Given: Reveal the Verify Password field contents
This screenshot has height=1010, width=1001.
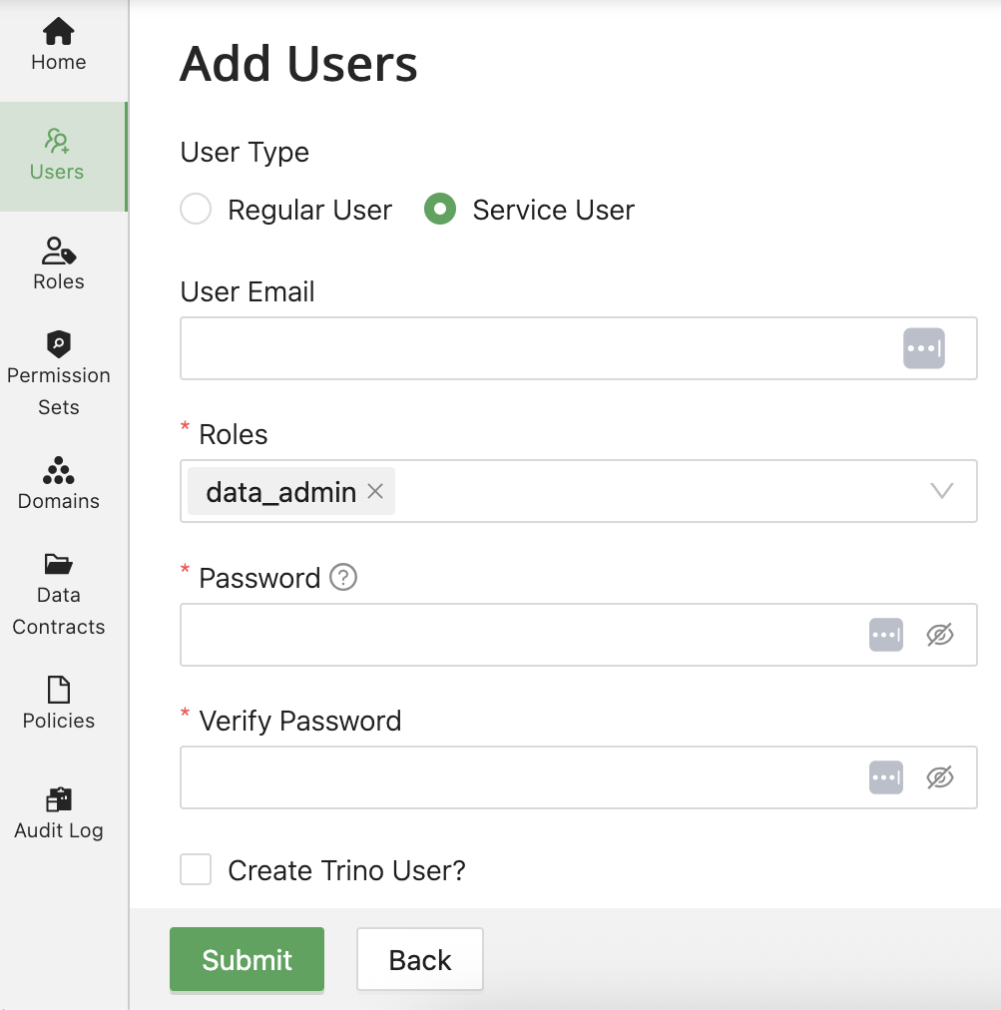Looking at the screenshot, I should point(939,777).
